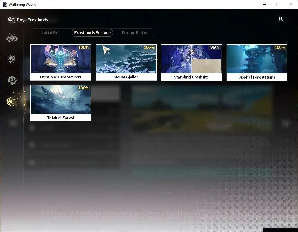
Task: Open the Mount Gjallar area card
Action: [126, 62]
